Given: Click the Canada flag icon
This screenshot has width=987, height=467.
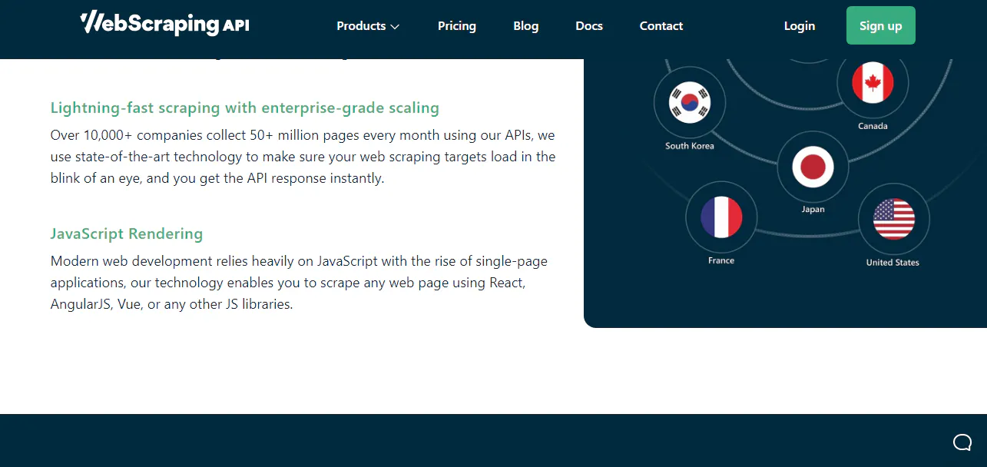Looking at the screenshot, I should [873, 82].
